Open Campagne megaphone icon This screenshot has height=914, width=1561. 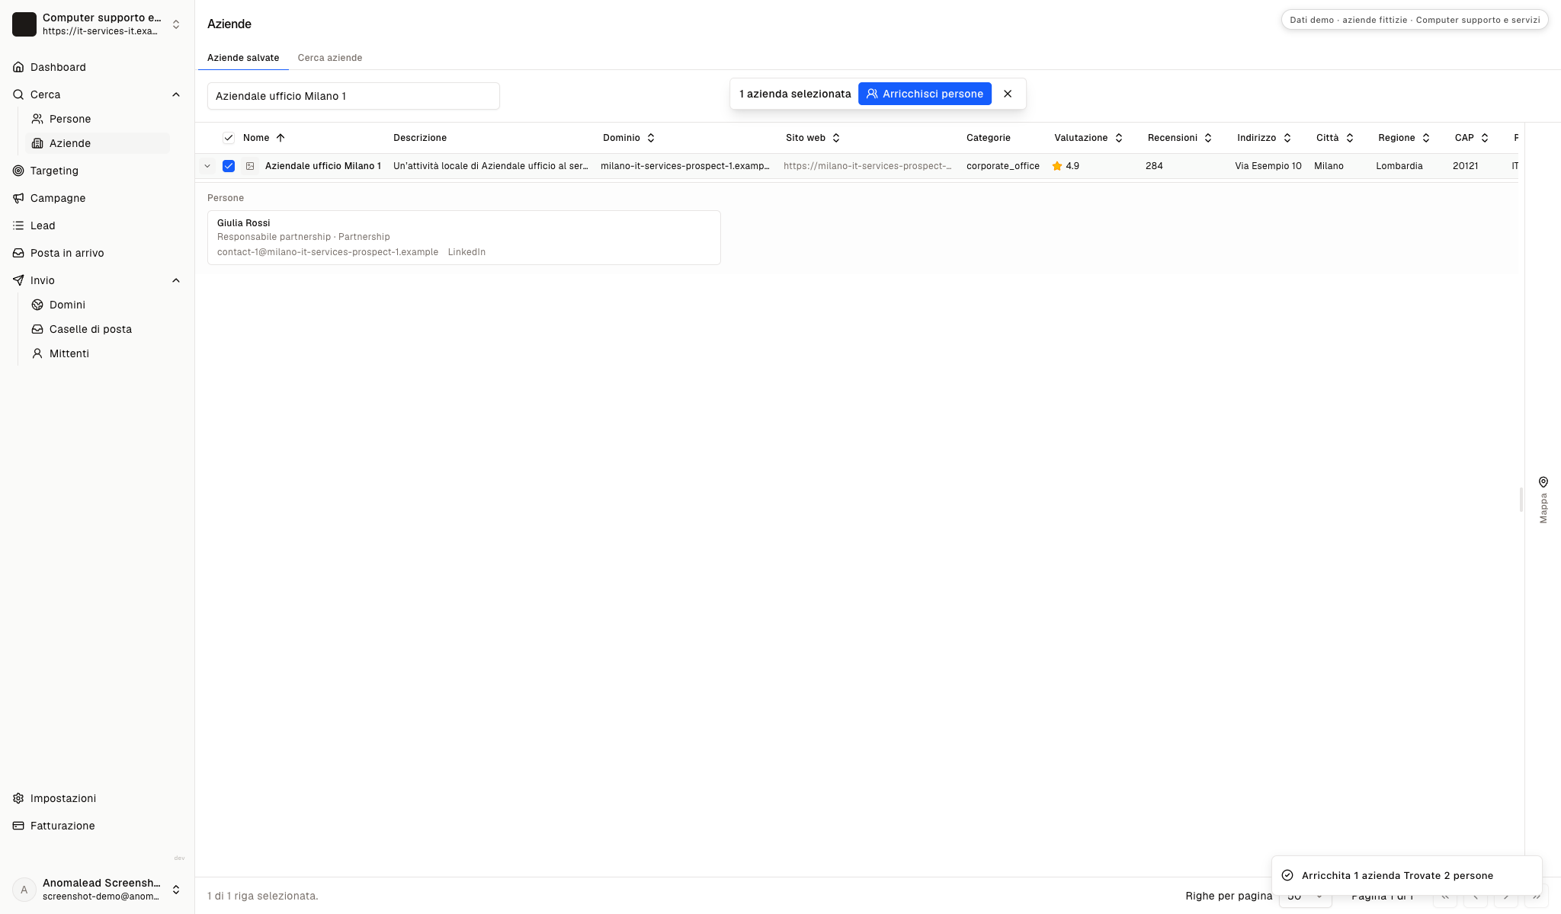[x=18, y=198]
